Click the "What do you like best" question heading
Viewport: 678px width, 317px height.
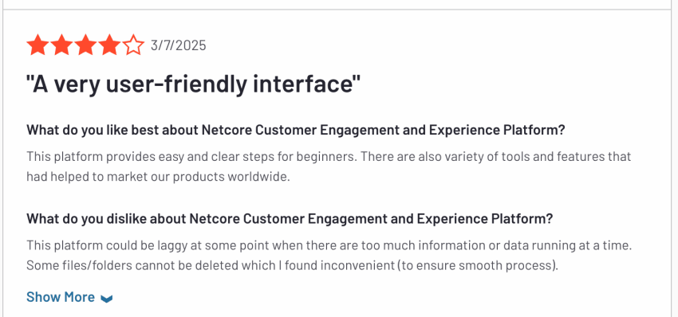pos(296,130)
